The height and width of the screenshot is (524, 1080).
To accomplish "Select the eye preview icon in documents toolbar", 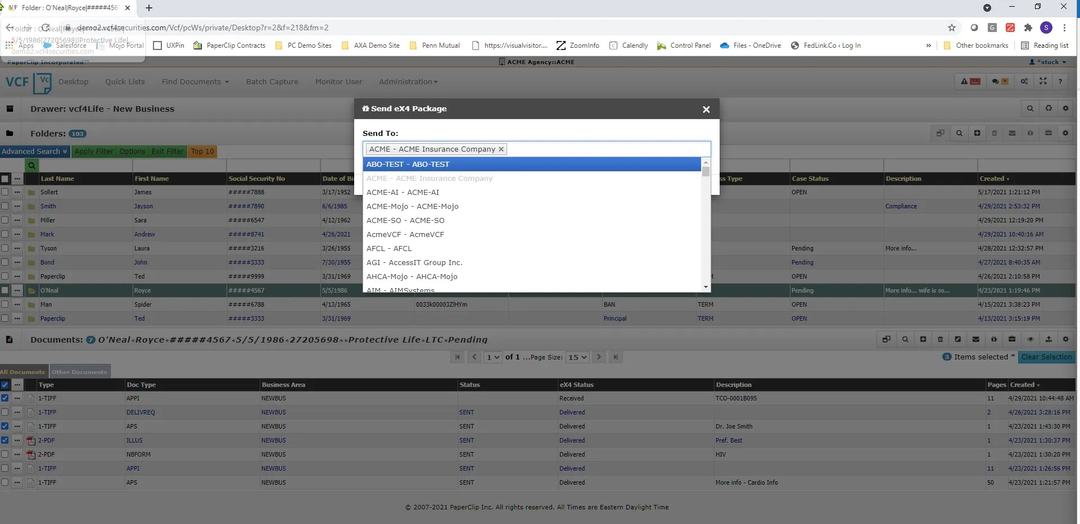I will click(1031, 339).
